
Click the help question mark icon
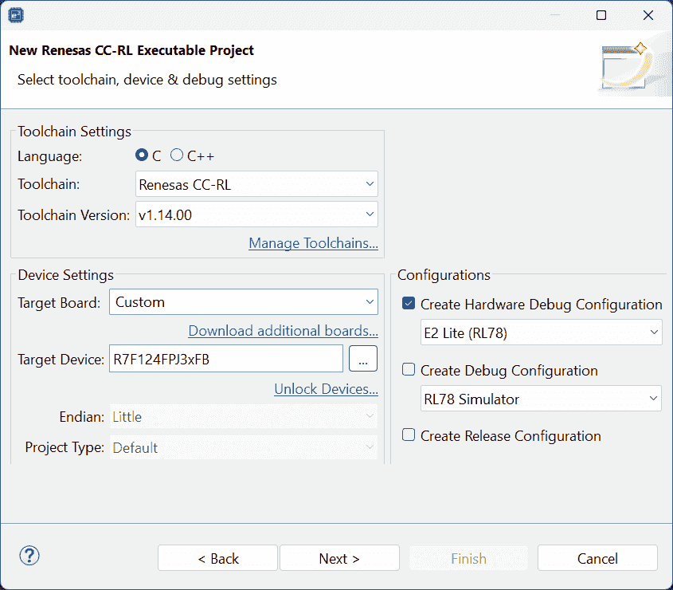[x=29, y=556]
